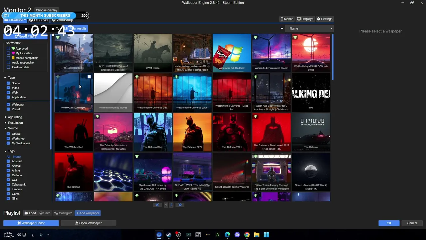The height and width of the screenshot is (240, 426).
Task: Open Microsoft Edge from the taskbar
Action: click(x=227, y=235)
